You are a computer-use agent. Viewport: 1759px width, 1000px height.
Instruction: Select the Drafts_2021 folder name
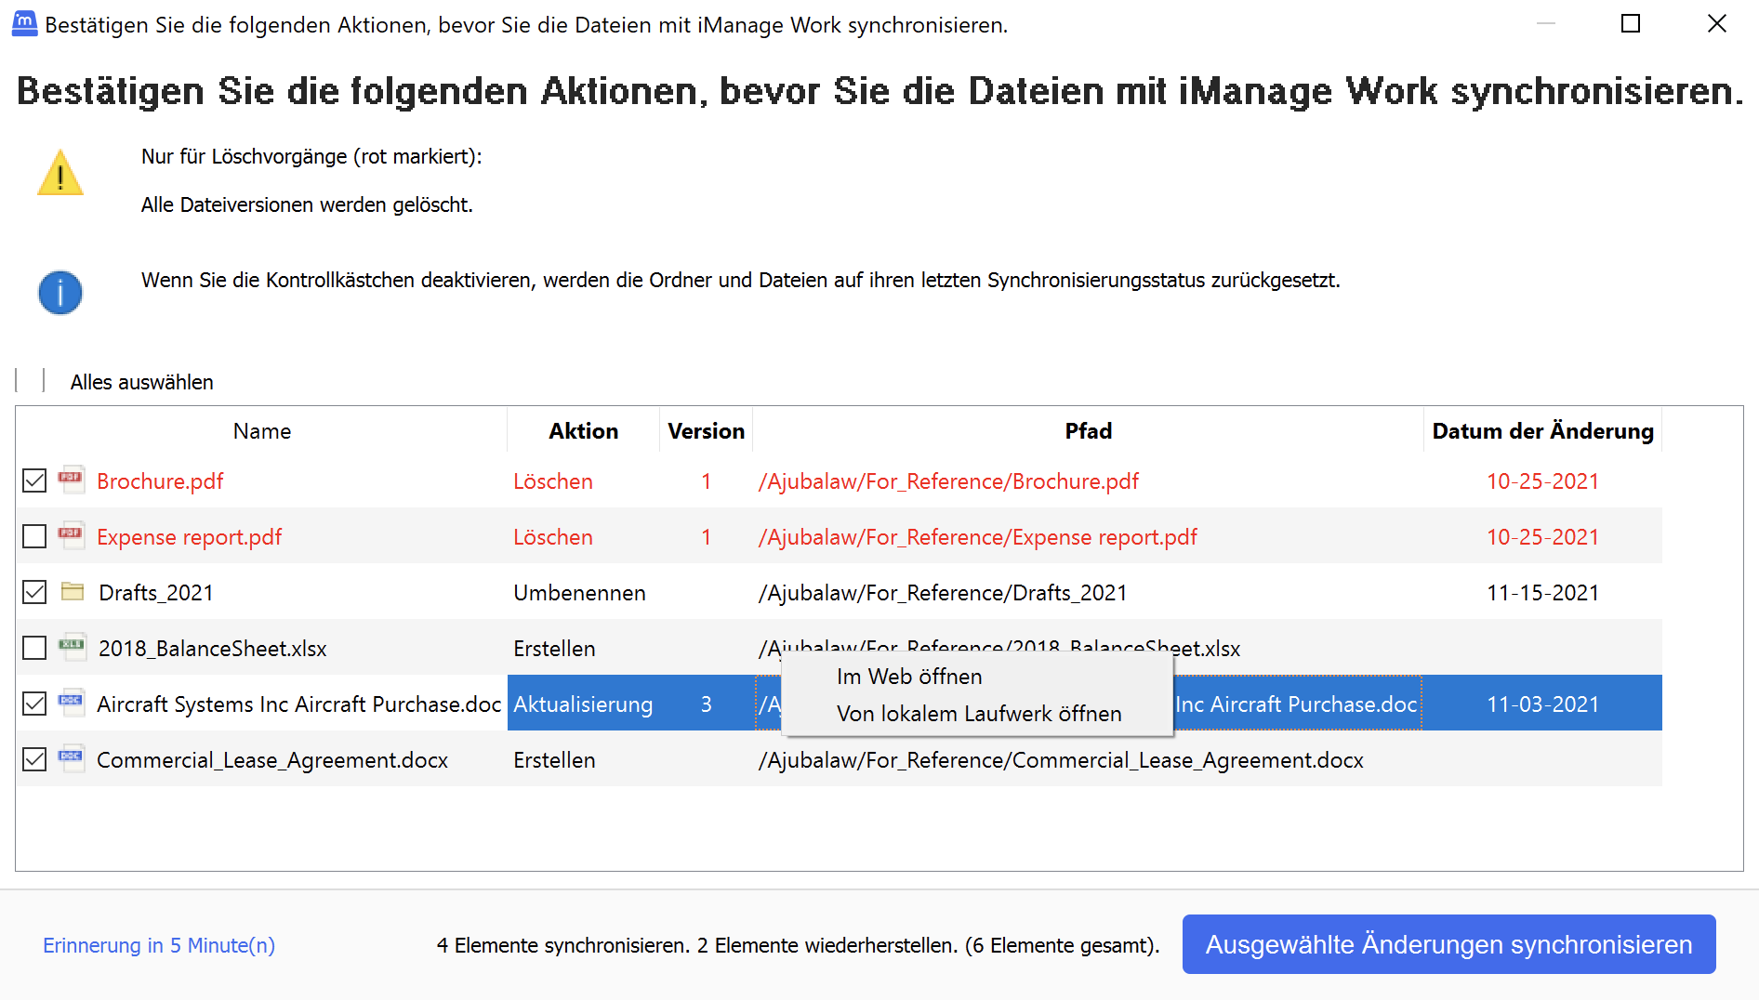coord(155,593)
